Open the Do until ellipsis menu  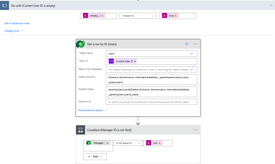point(271,5)
